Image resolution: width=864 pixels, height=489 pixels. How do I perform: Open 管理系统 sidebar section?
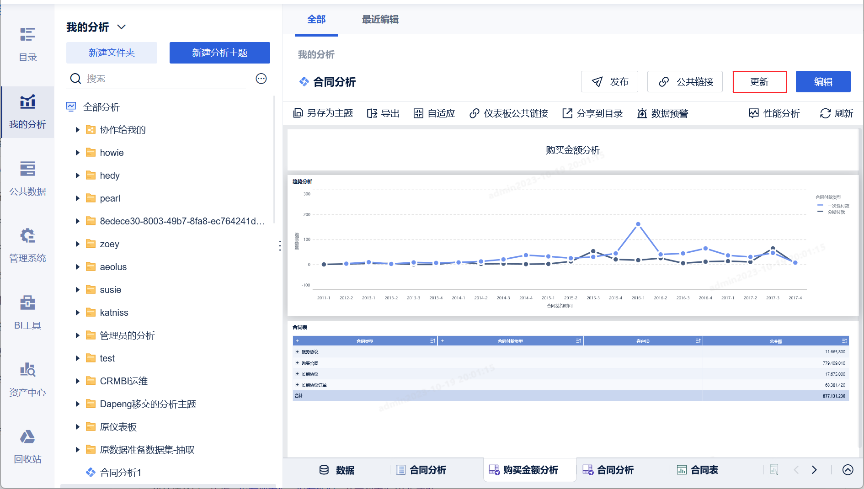[27, 245]
